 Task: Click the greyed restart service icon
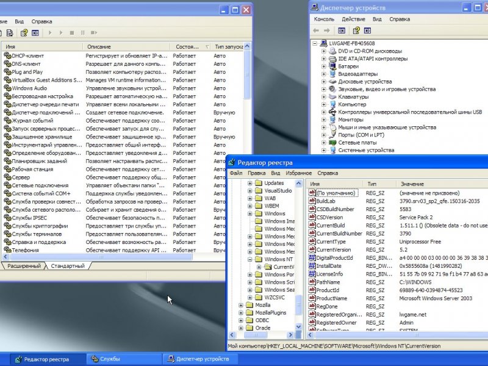[94, 33]
